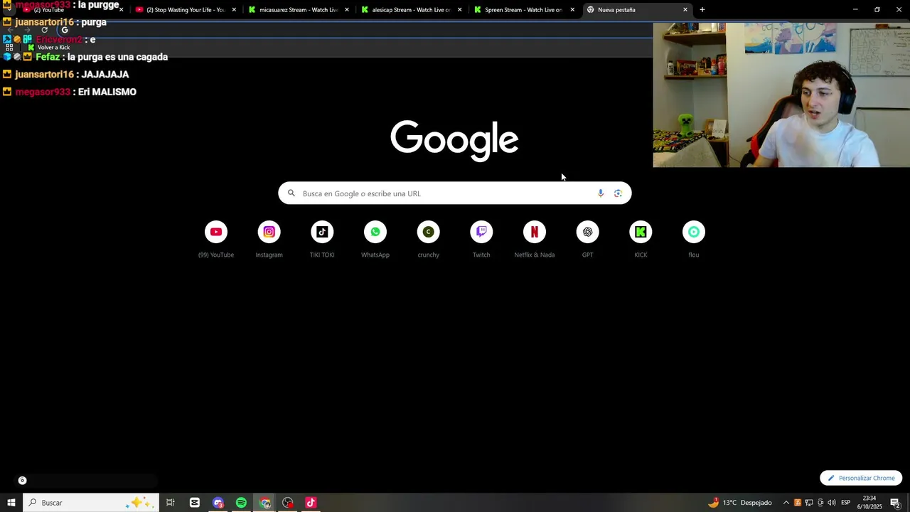
Task: Open Spotify from the taskbar
Action: (x=241, y=503)
